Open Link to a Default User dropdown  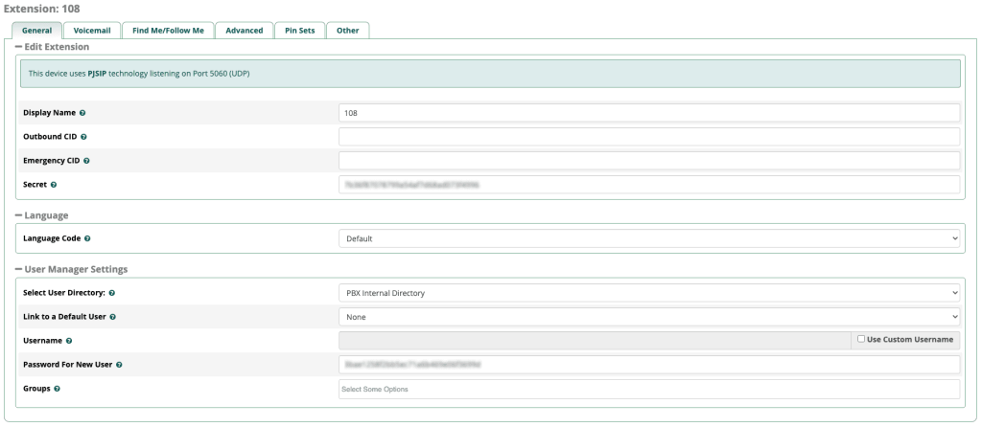pyautogui.click(x=649, y=317)
